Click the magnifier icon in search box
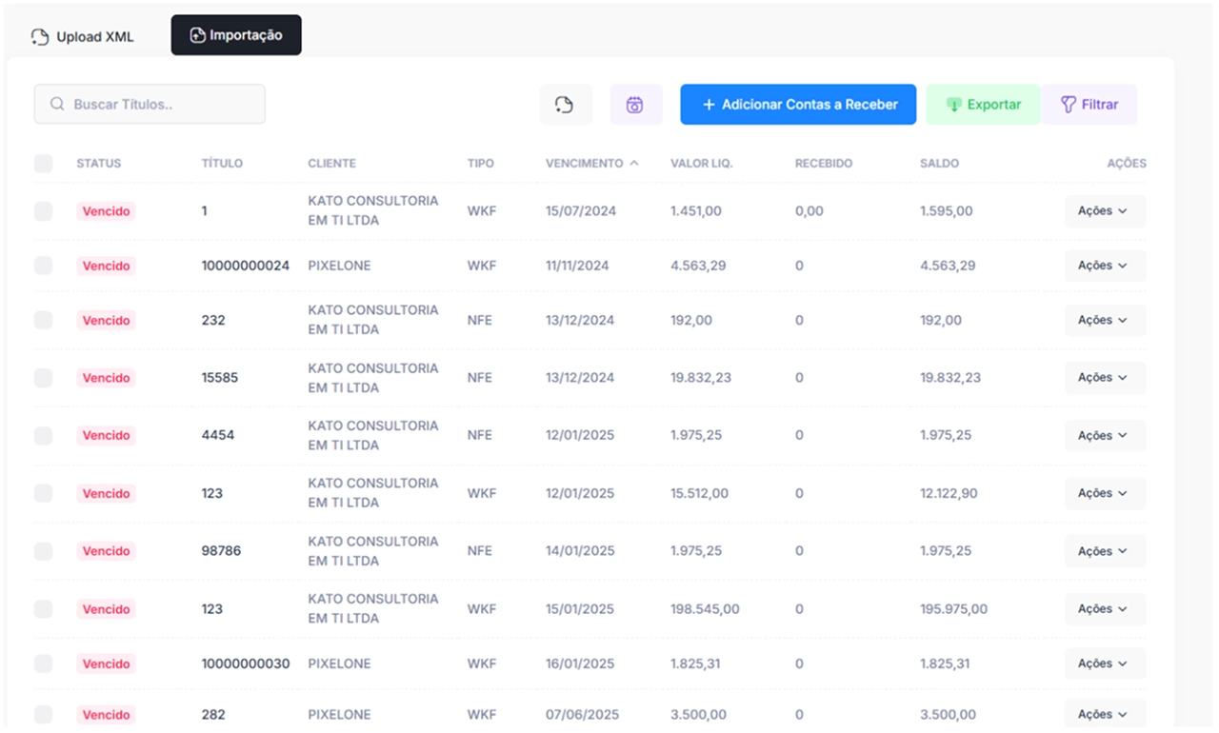Screen dimensions: 1219x733 (57, 105)
